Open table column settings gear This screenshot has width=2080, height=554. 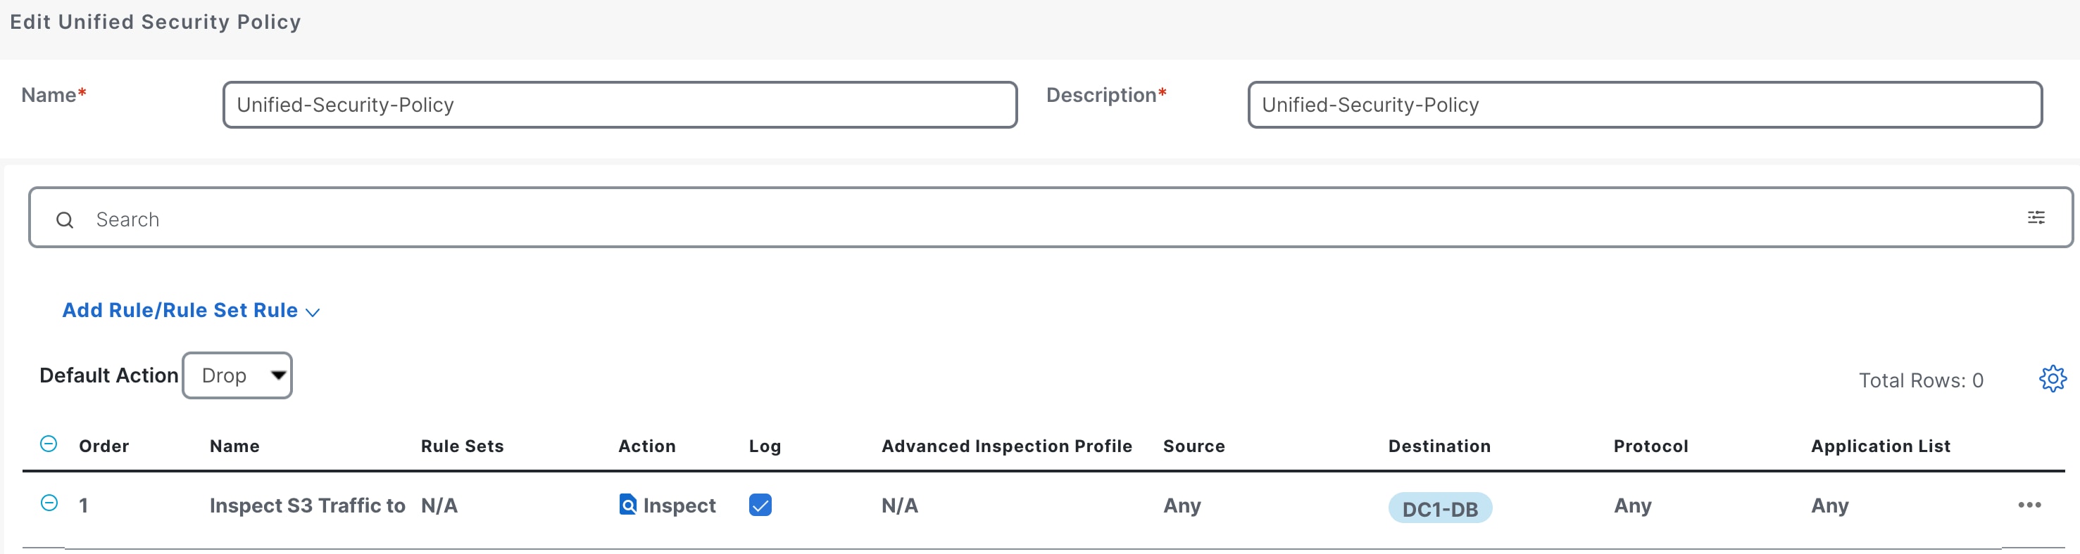[x=2052, y=378]
